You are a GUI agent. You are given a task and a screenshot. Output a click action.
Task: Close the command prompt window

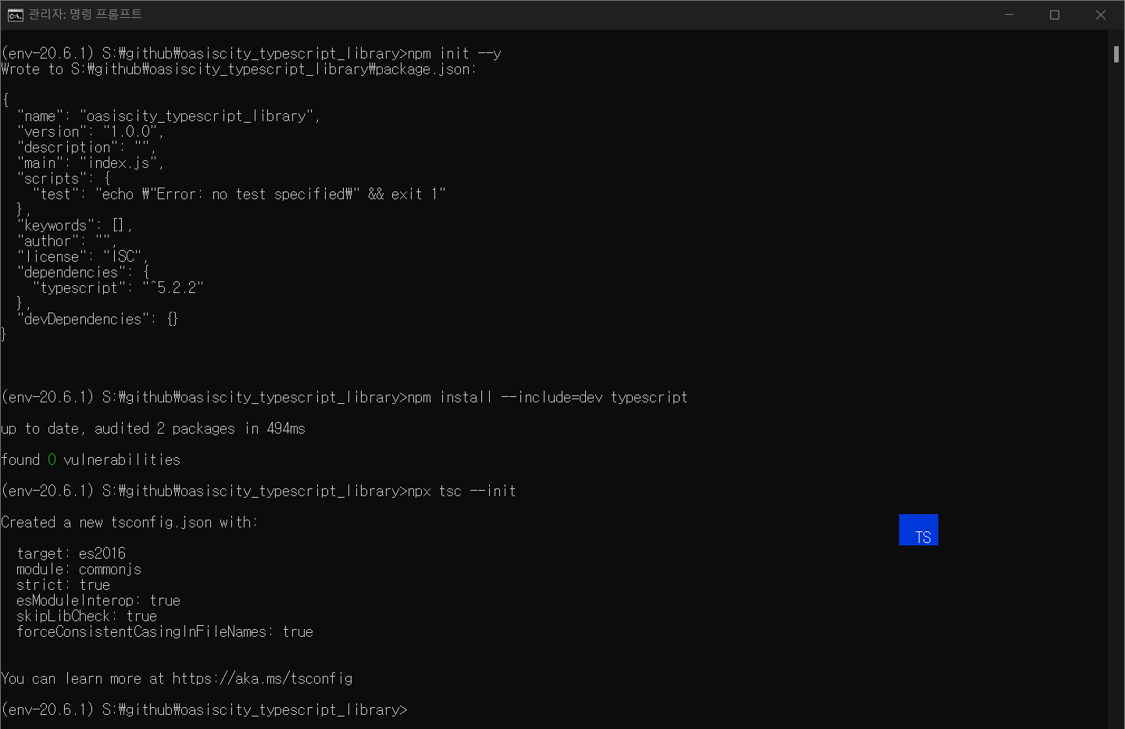(x=1101, y=15)
